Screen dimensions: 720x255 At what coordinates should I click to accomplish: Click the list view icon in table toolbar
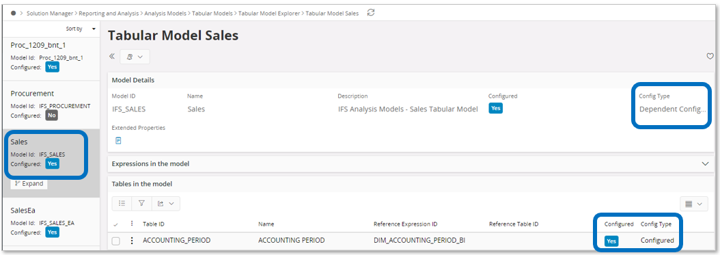point(122,204)
